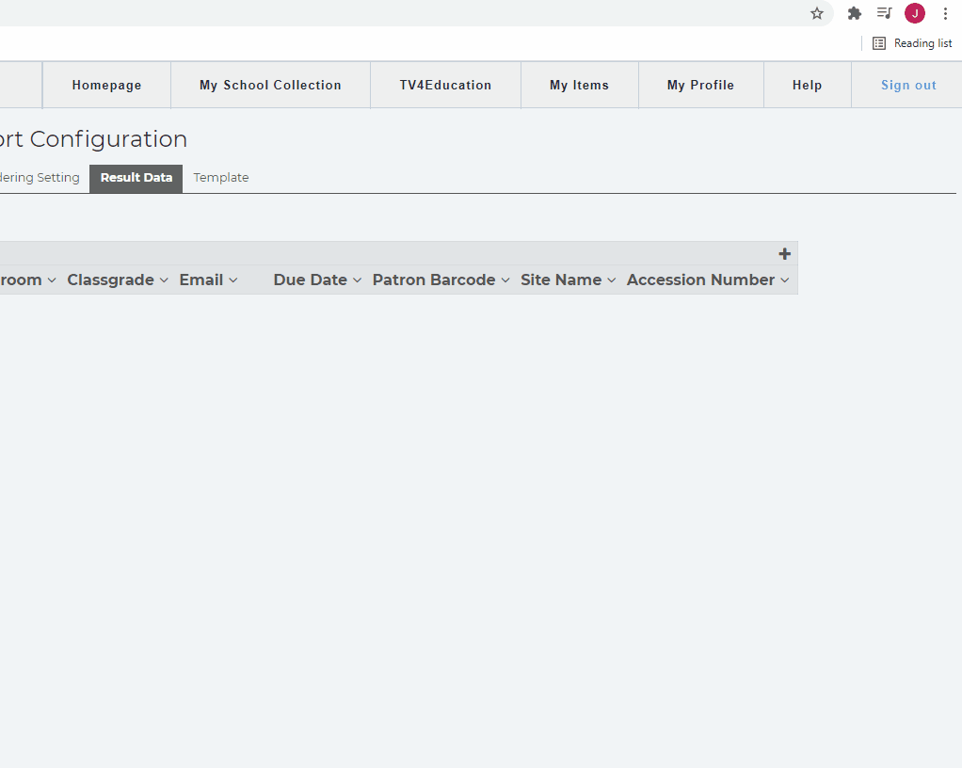Expand the Site Name column dropdown

point(612,280)
